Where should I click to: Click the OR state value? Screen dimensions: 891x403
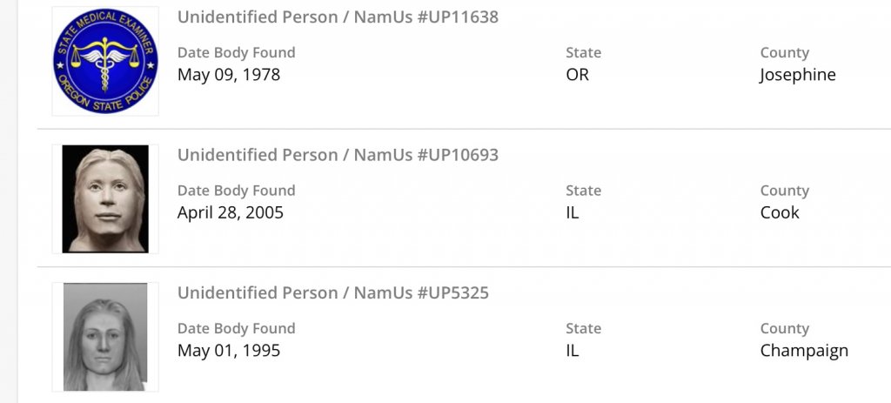[577, 75]
